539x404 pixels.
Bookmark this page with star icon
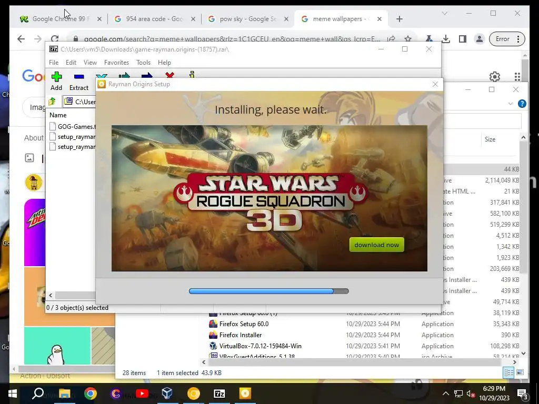click(x=408, y=39)
